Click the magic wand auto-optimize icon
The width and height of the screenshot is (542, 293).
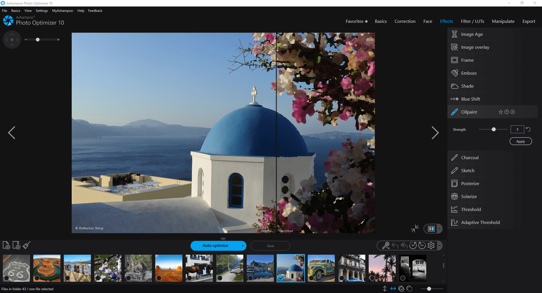386,246
